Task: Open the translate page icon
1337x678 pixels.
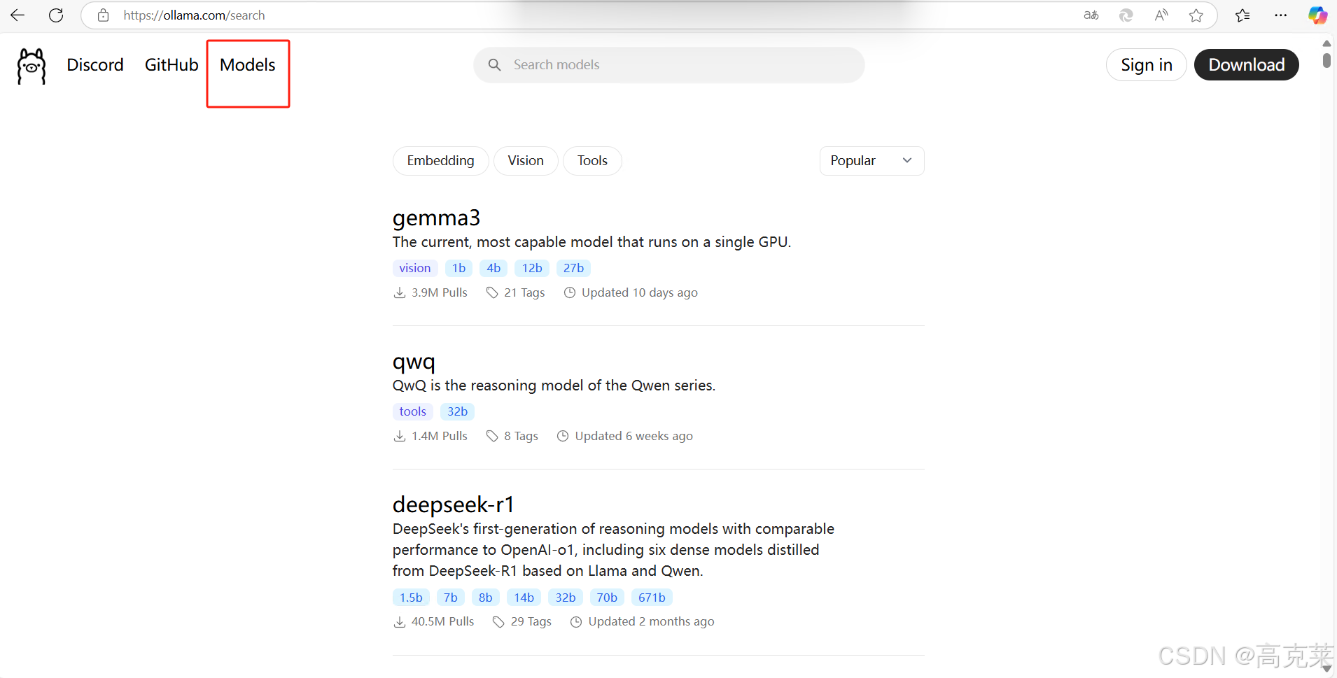Action: (1091, 15)
